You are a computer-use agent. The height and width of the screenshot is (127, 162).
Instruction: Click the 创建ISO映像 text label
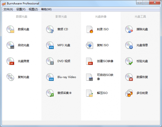[x=105, y=61]
